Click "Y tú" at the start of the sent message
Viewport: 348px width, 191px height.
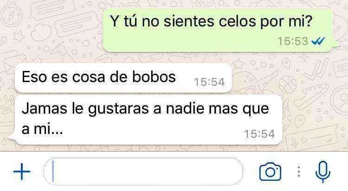click(123, 21)
